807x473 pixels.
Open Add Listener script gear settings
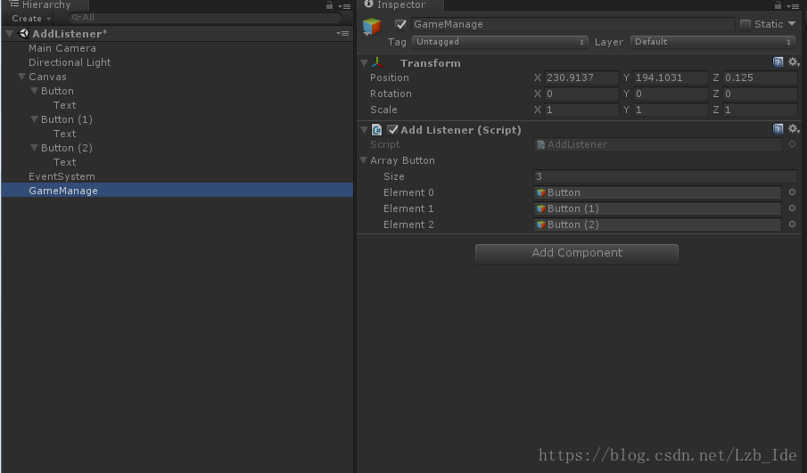[x=793, y=129]
